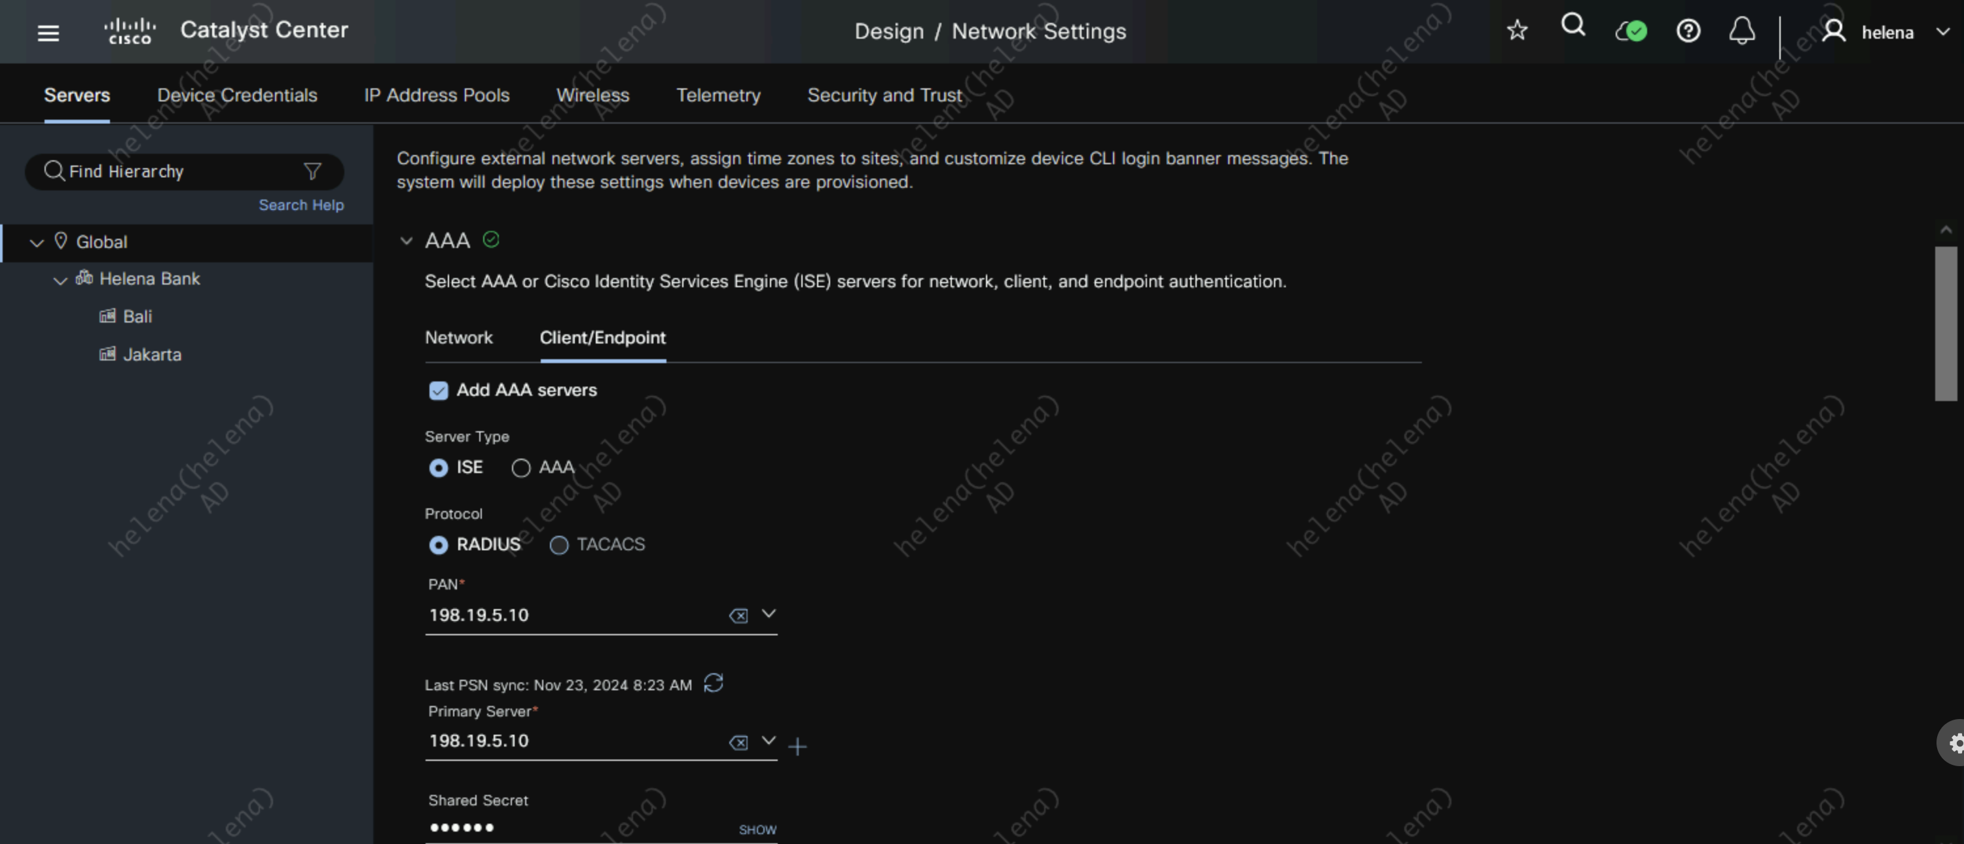Screen dimensions: 1964x844
Task: Open the hamburger navigation menu
Action: (x=48, y=33)
